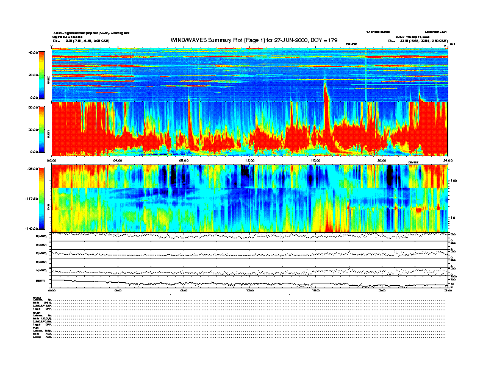Click the RAD2 color scale bar
This screenshot has width=483, height=373.
[x=41, y=75]
